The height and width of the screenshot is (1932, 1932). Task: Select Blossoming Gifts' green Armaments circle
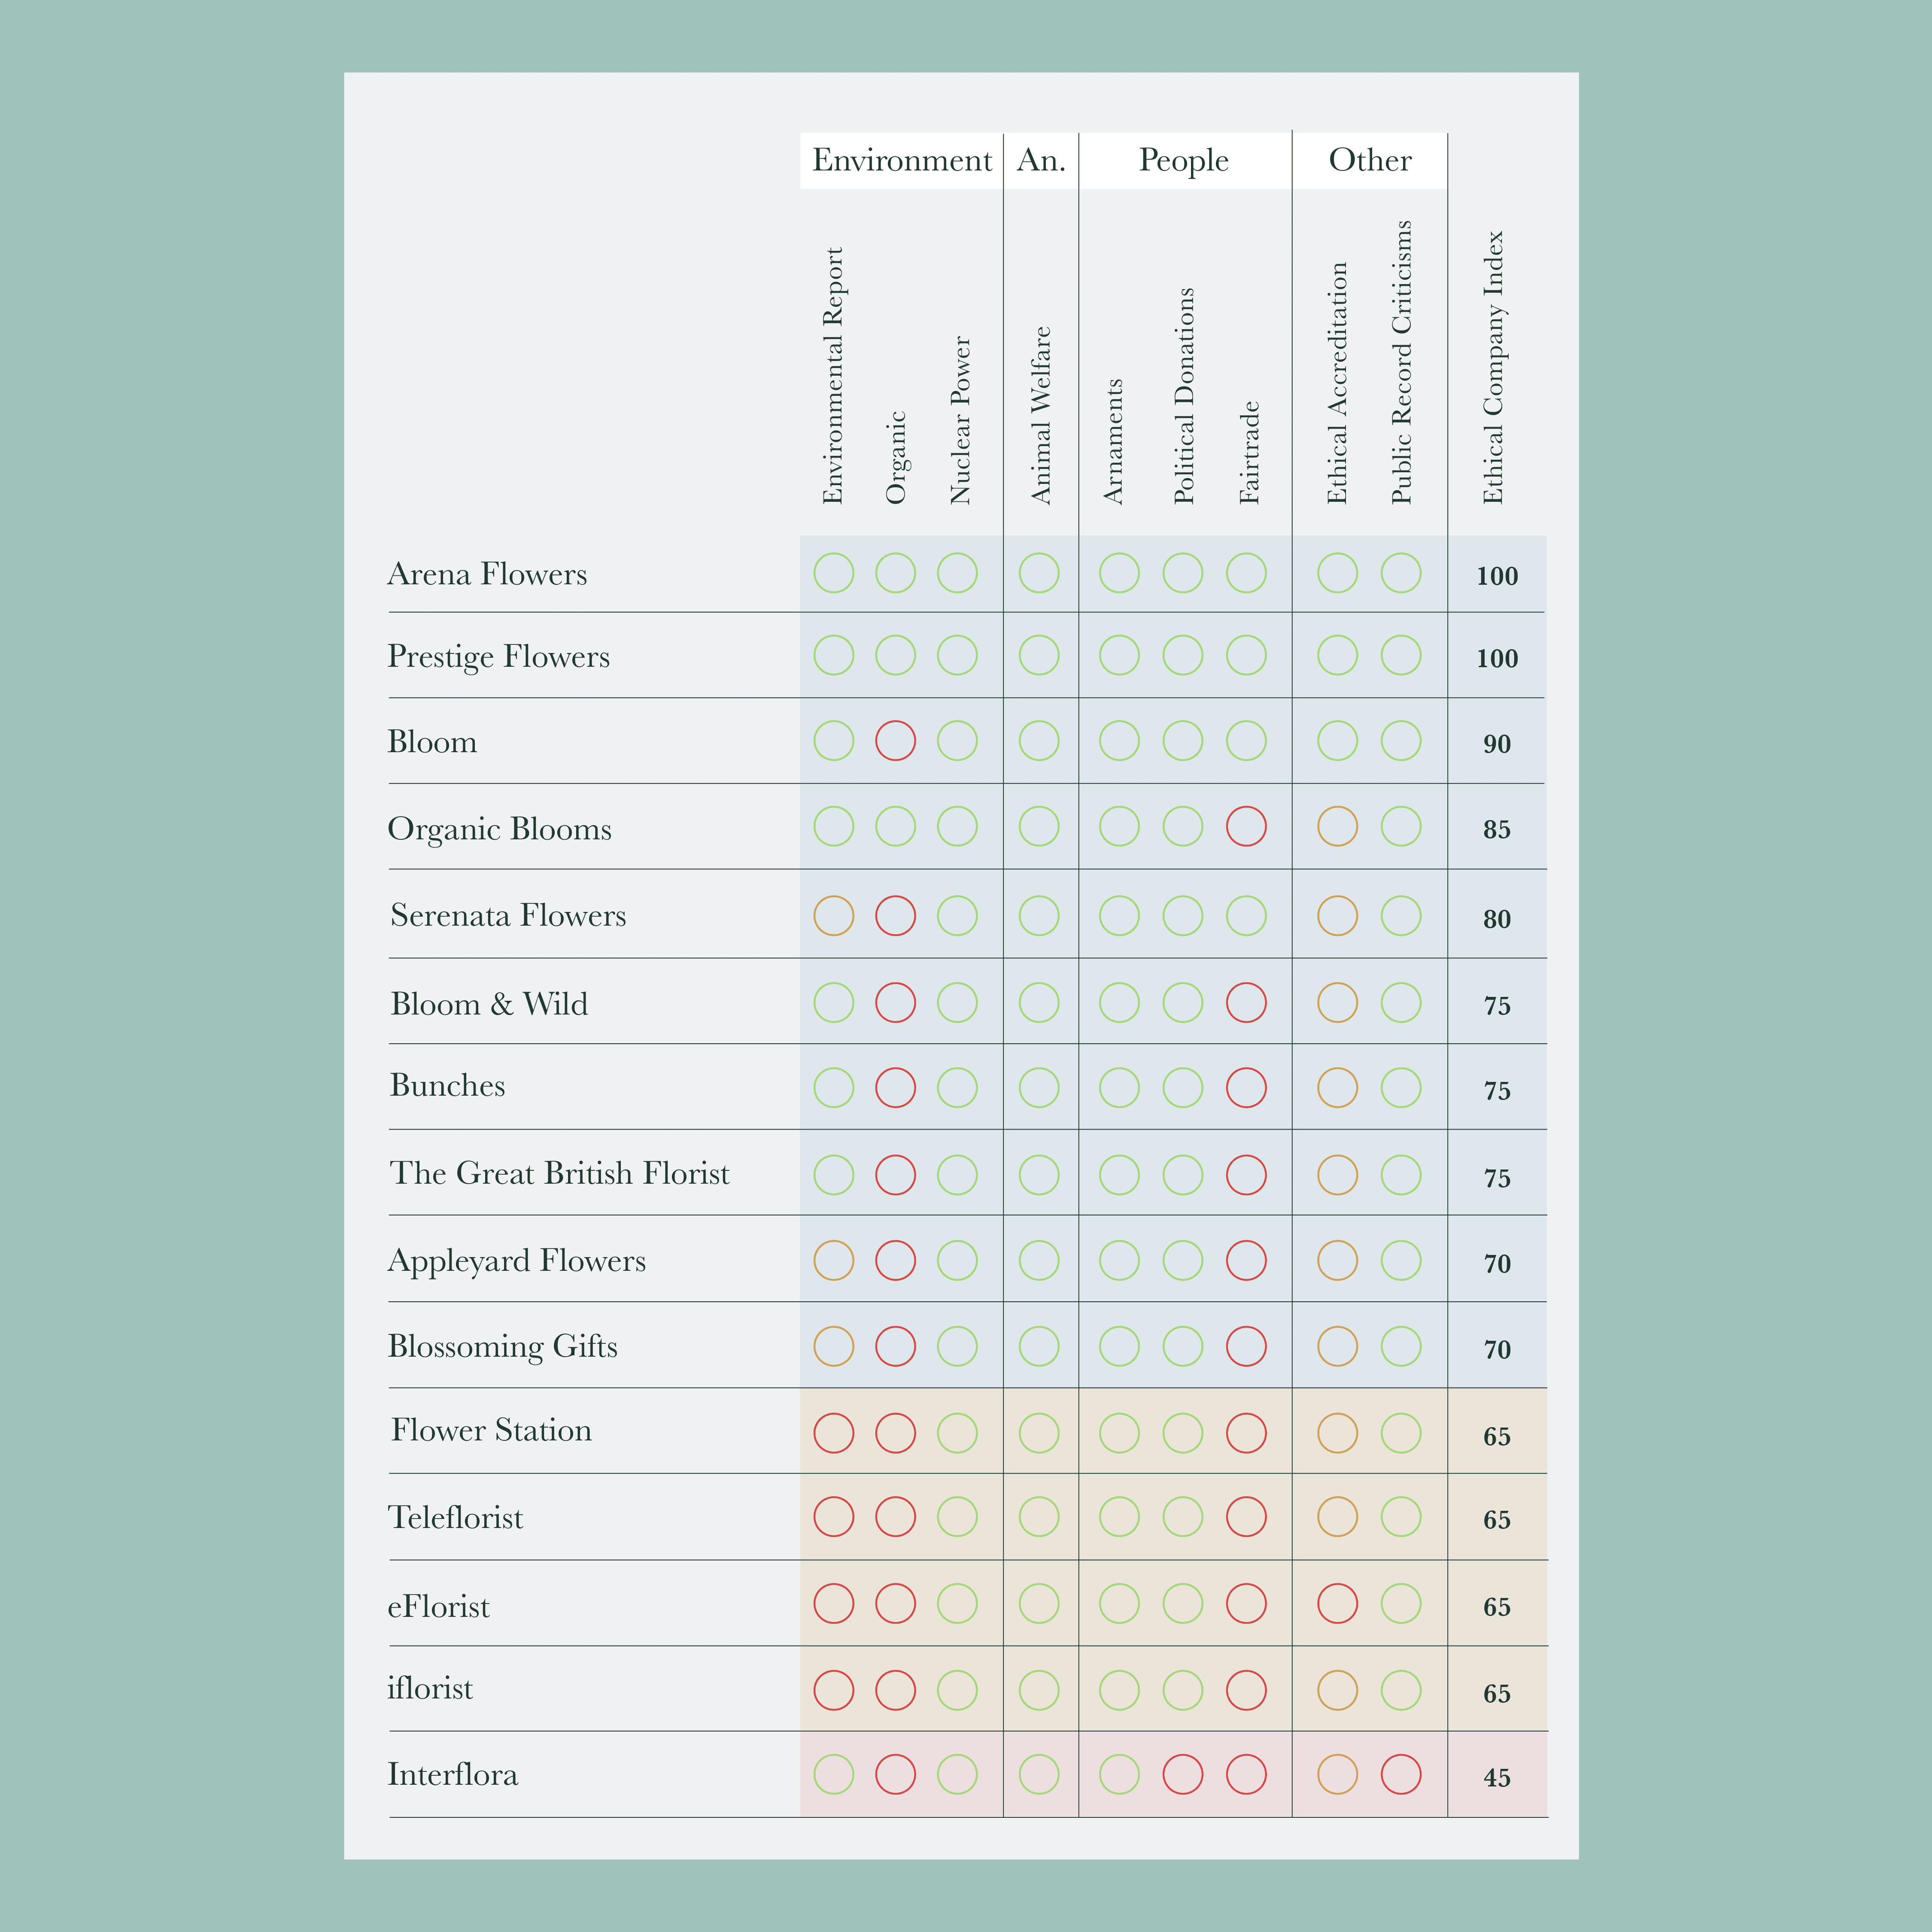1119,1346
